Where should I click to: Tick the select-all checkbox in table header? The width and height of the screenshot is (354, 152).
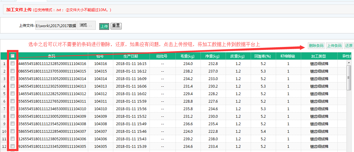[13, 56]
